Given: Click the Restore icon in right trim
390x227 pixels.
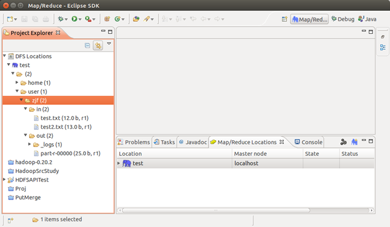Looking at the screenshot, I should [383, 37].
